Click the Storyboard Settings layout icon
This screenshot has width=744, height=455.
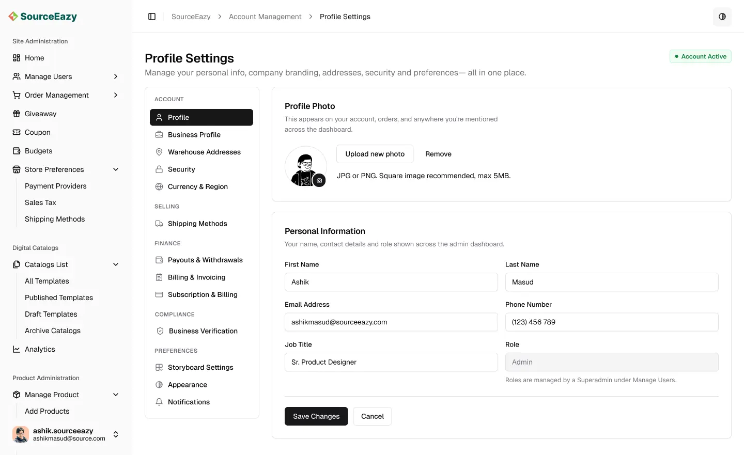pyautogui.click(x=159, y=367)
